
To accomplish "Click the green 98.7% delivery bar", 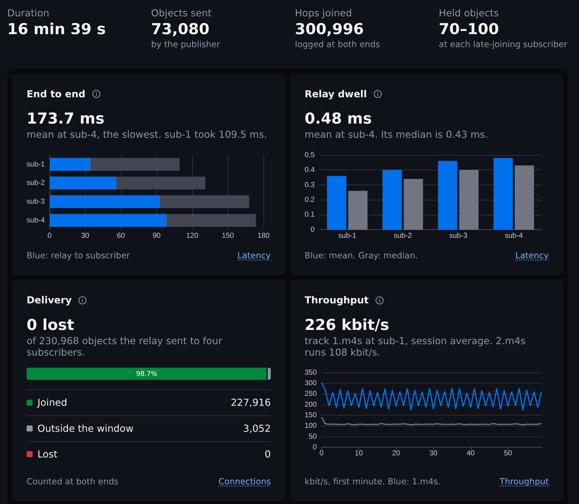I will pos(147,374).
